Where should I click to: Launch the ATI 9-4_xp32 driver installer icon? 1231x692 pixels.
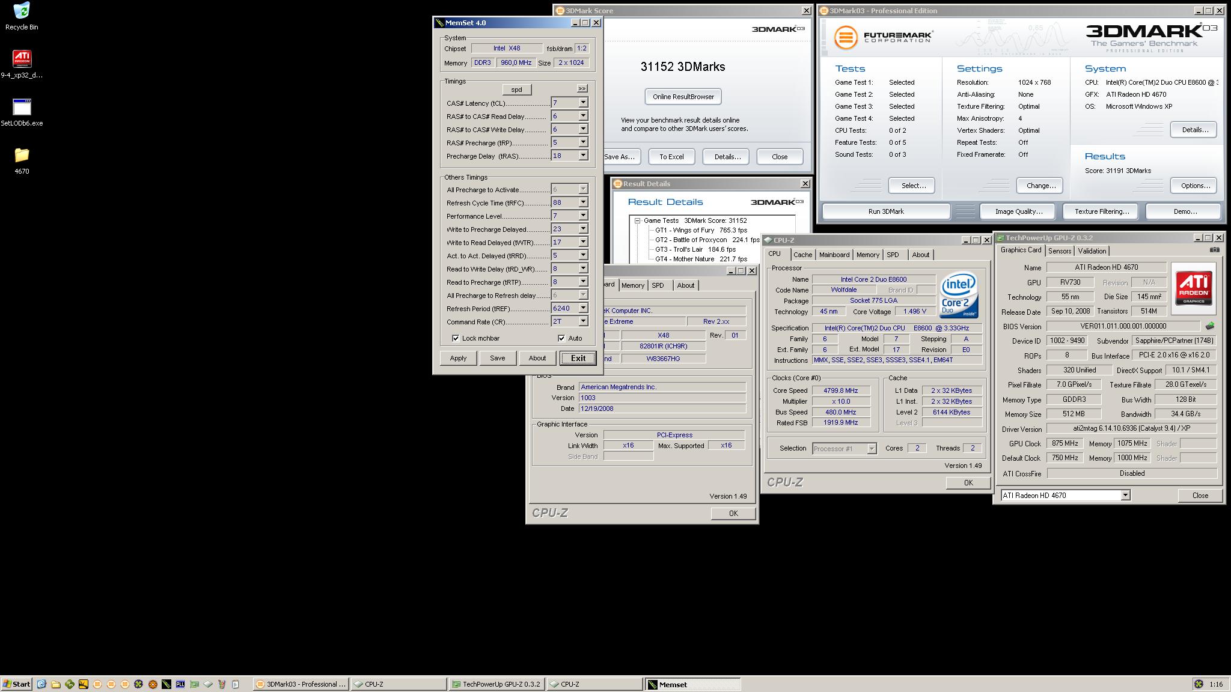[x=22, y=64]
